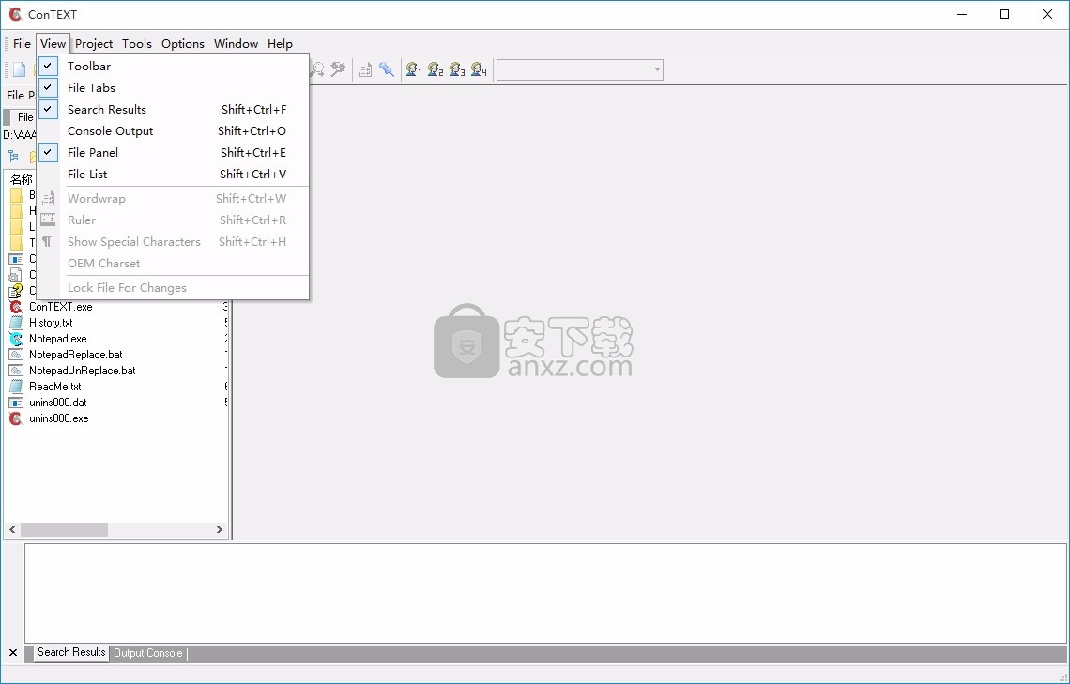Click the New File toolbar icon
The height and width of the screenshot is (684, 1070).
(19, 69)
